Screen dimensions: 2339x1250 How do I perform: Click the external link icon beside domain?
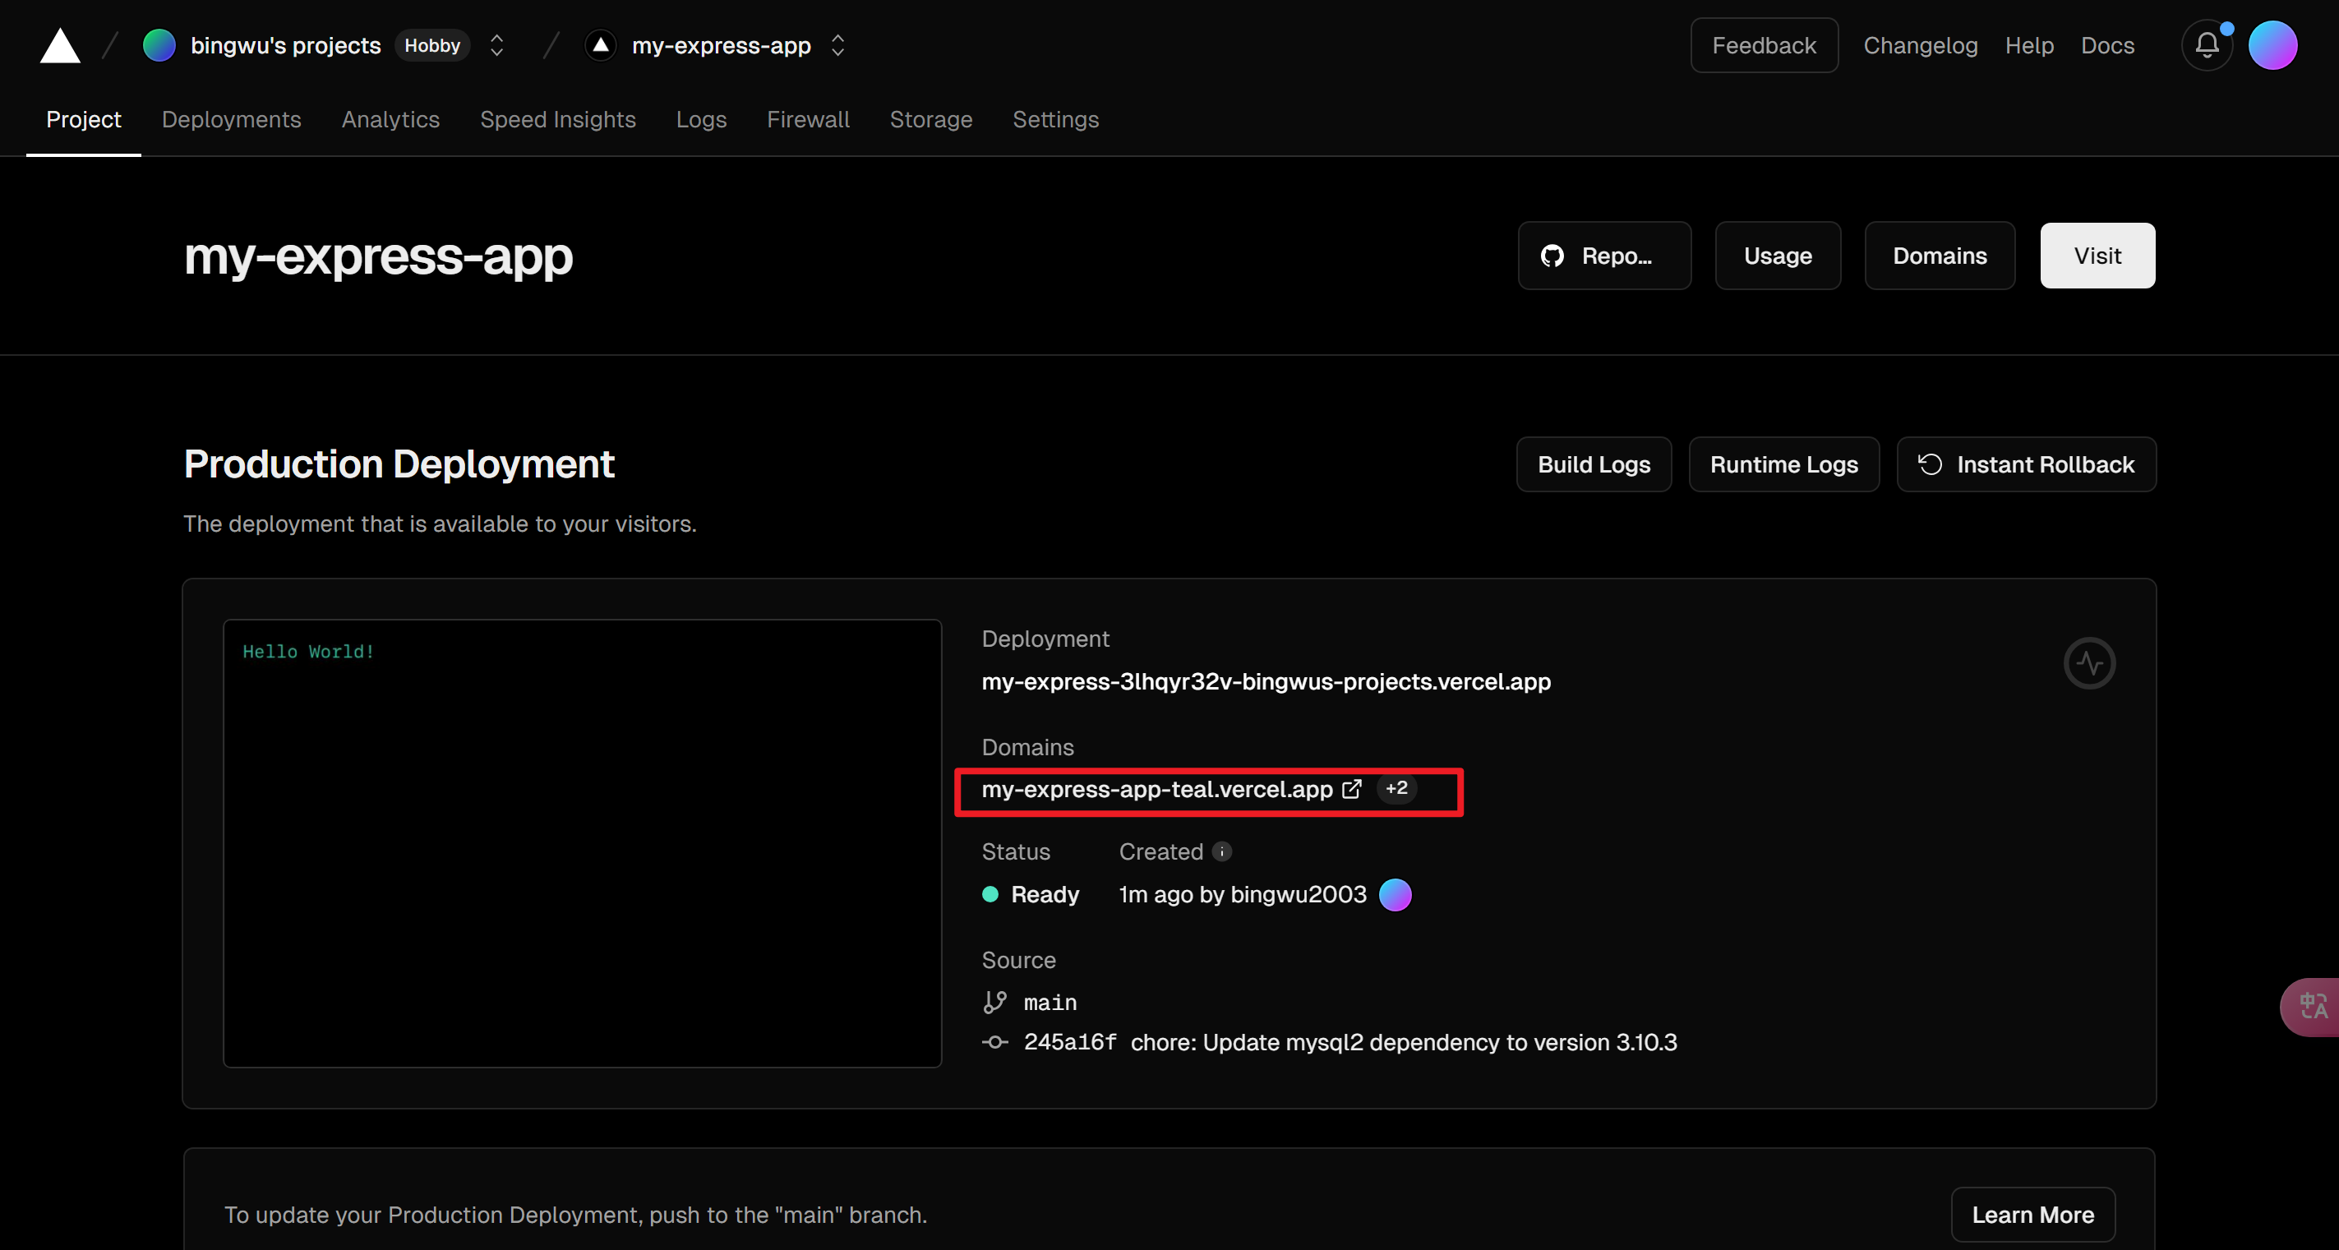click(1351, 789)
